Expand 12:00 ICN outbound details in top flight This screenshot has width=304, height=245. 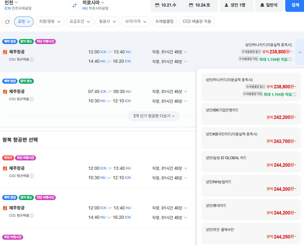tap(186, 52)
